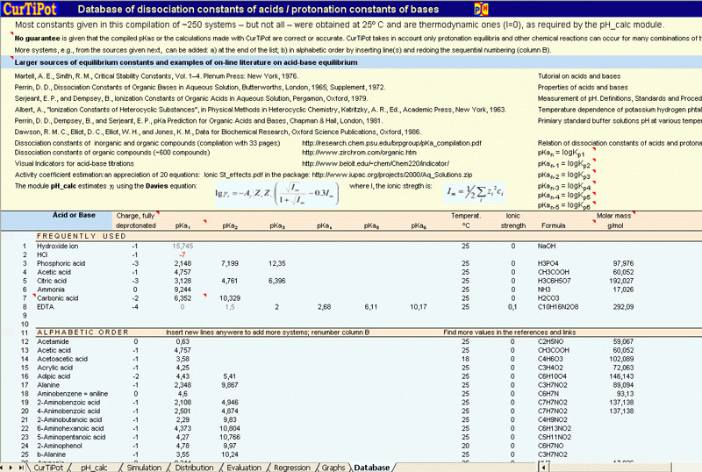
Task: Select the 'ALPHABETIC ORDER' section header
Action: [x=82, y=333]
